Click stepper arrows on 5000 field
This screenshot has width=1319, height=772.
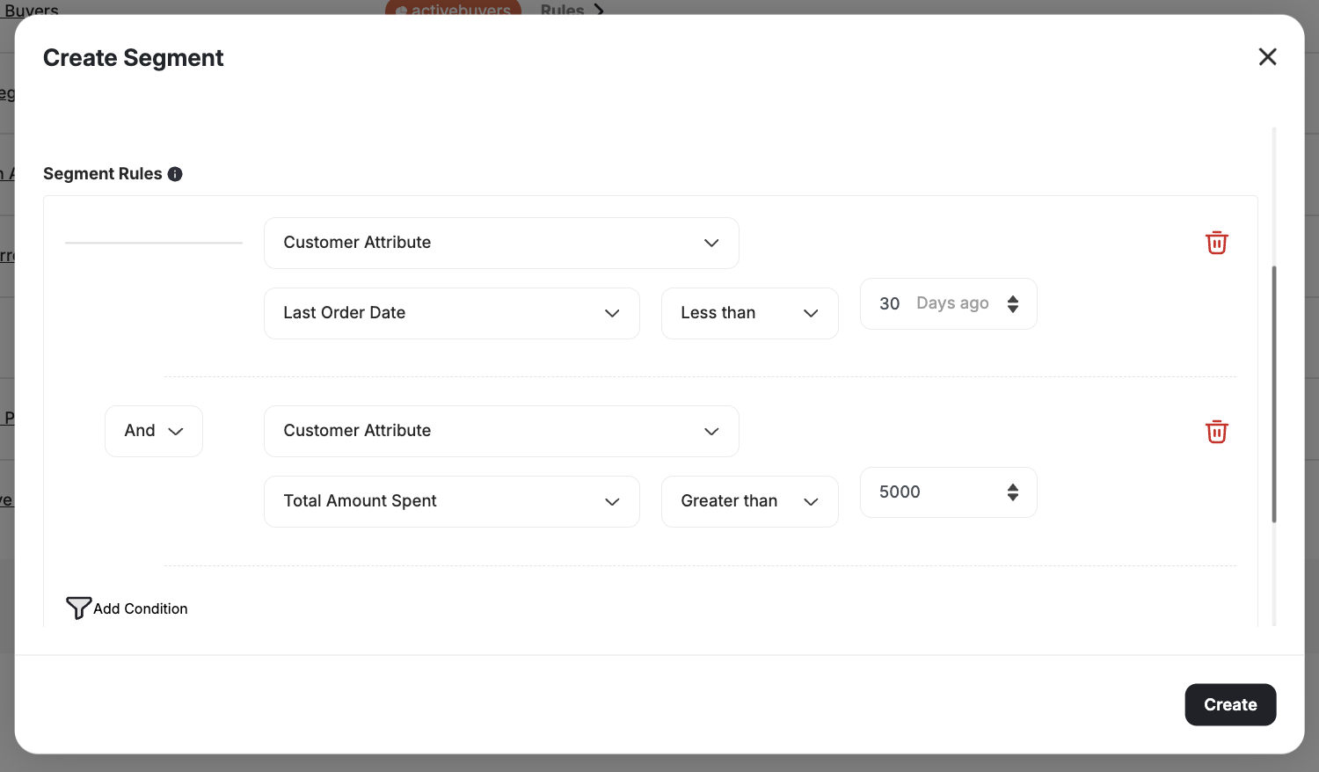[x=1013, y=492]
